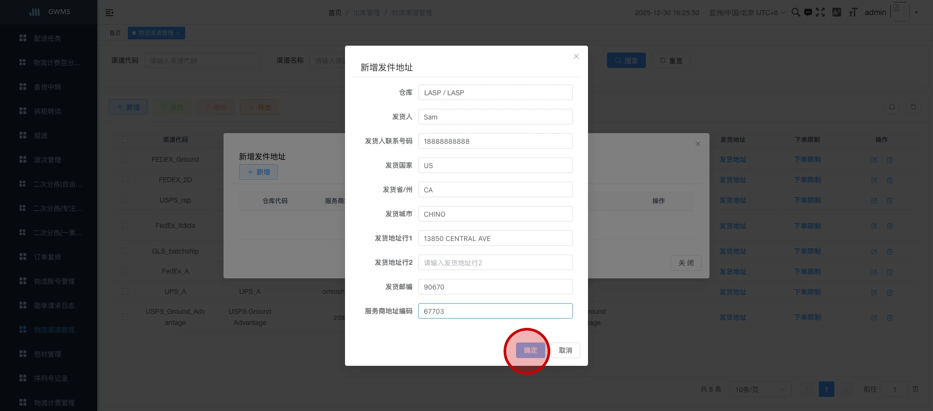Viewport: 933px width, 411px height.
Task: Open the font size icon
Action: (x=853, y=12)
